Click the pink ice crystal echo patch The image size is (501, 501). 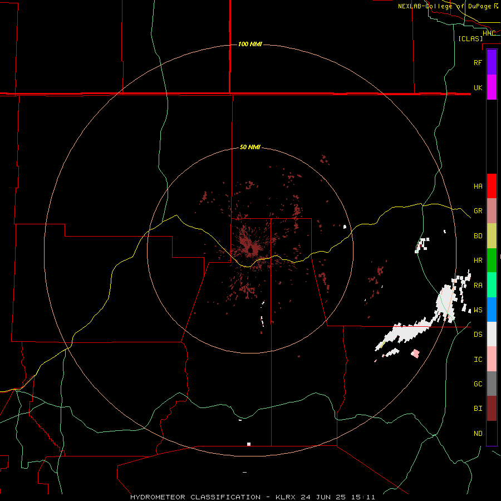[415, 353]
